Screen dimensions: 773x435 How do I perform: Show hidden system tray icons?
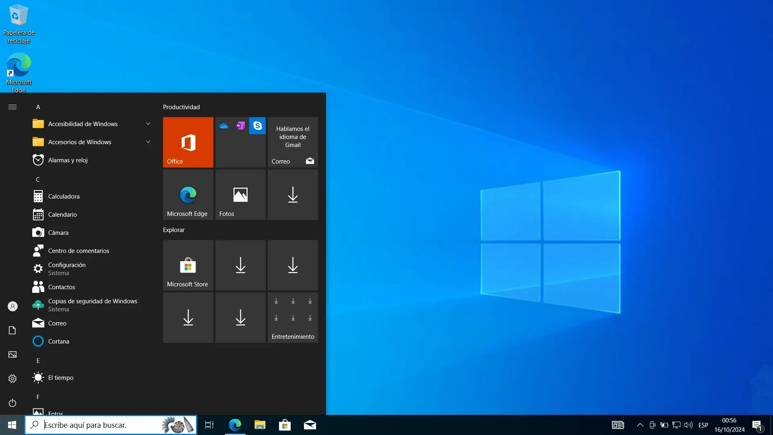(x=640, y=425)
